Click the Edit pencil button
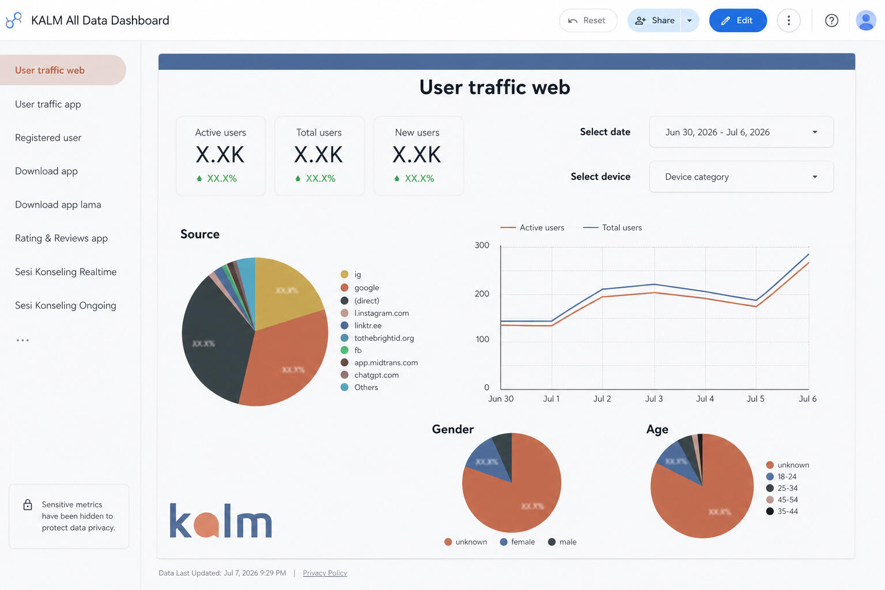Screen dimensions: 885x590 [738, 21]
